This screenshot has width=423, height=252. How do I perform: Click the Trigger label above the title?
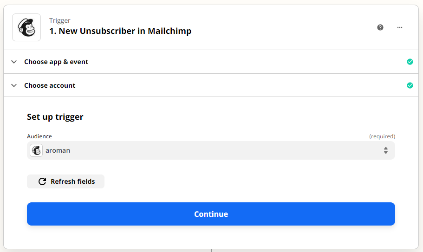[59, 20]
